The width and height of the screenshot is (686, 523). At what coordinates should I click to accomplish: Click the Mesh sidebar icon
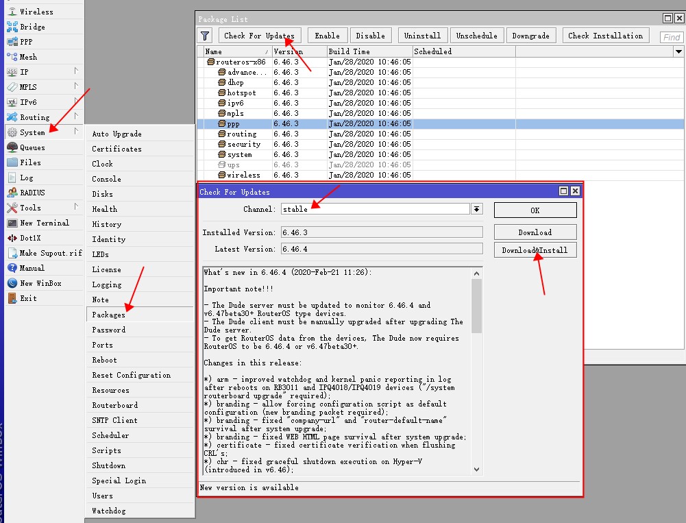12,57
